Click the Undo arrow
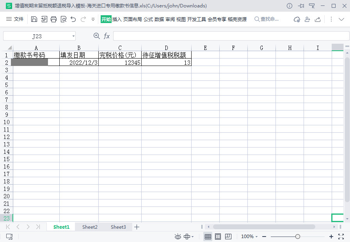The height and width of the screenshot is (242, 350). (x=73, y=19)
